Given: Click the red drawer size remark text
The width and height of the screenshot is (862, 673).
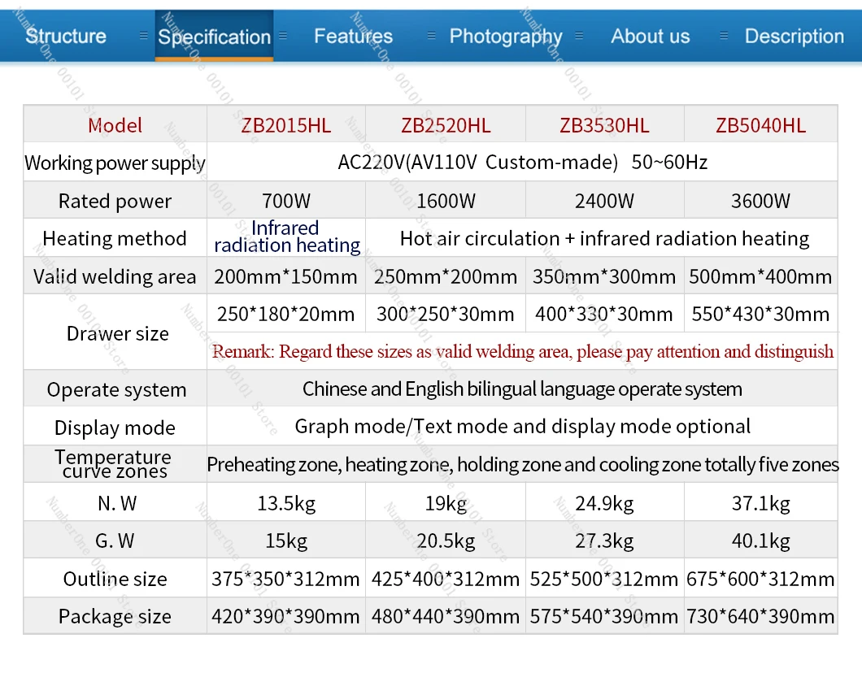Looking at the screenshot, I should tap(522, 352).
